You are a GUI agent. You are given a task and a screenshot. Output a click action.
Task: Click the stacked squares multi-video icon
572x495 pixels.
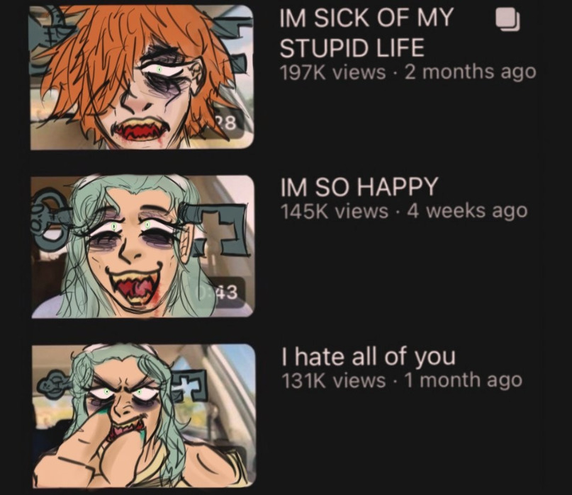point(507,19)
